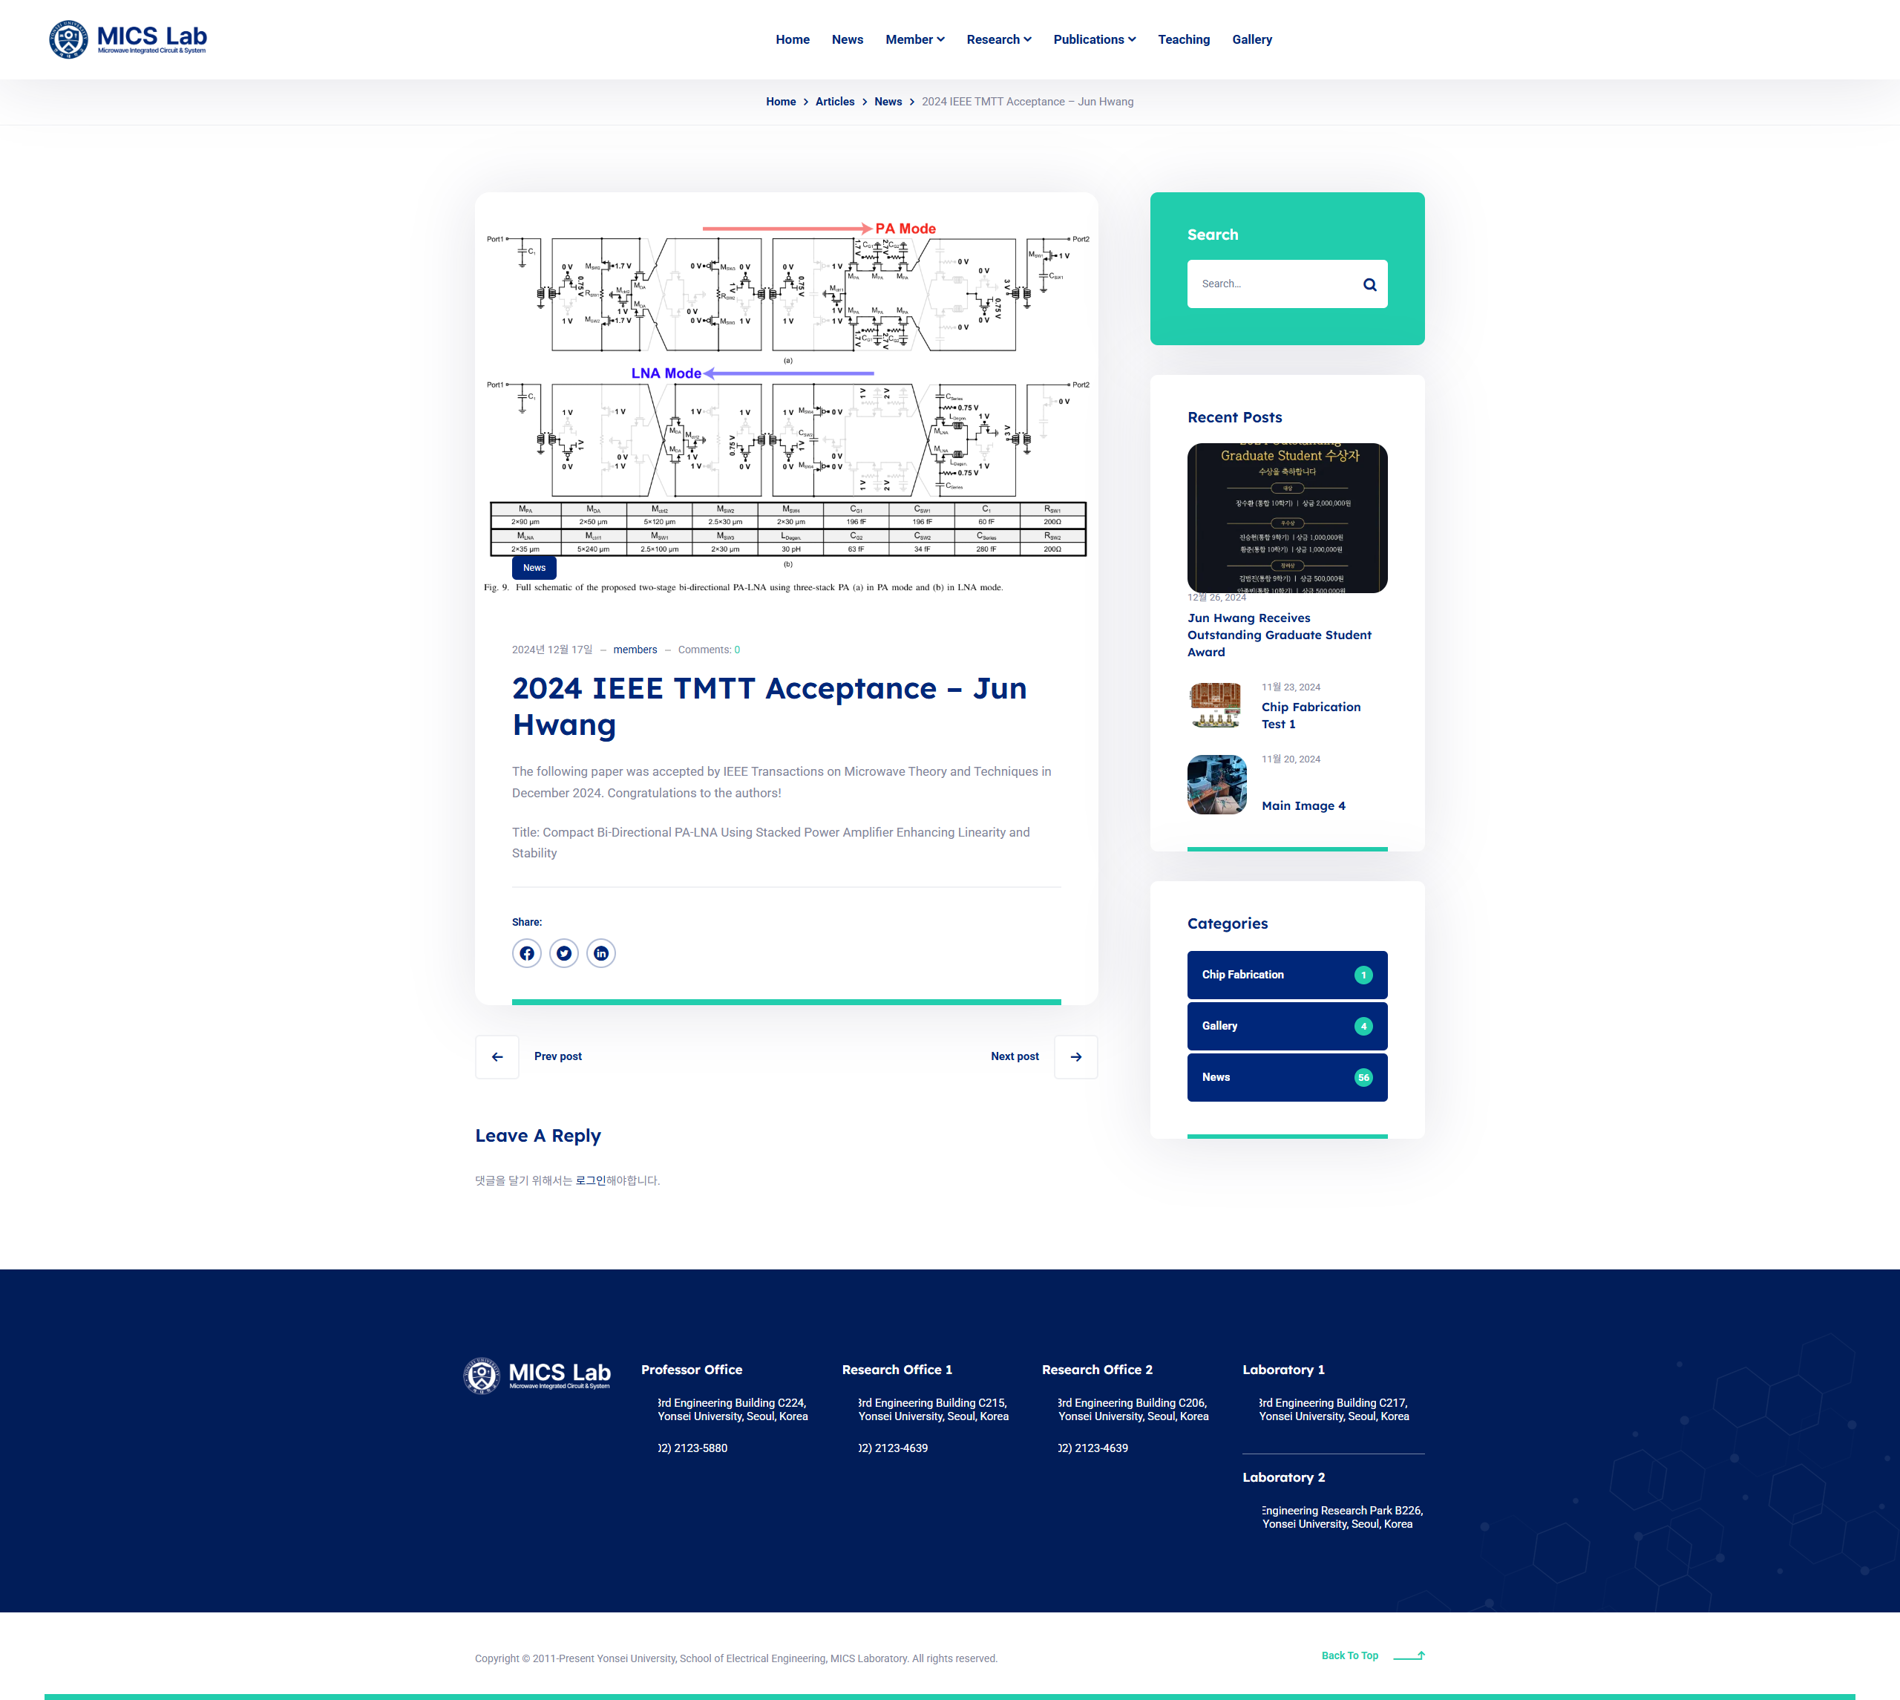Click the post date 2024년 12월 17일

551,650
